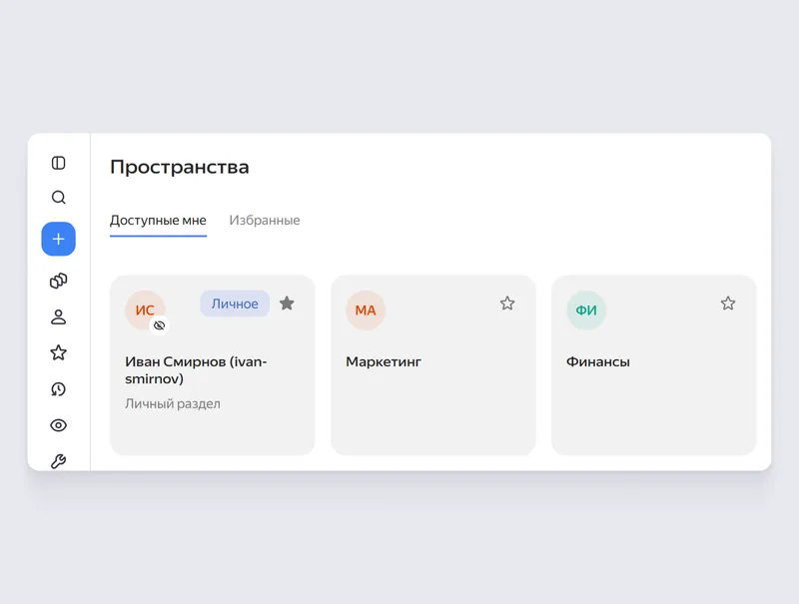Click the Личный раздел description text
Screen dimensions: 799x604
(173, 404)
